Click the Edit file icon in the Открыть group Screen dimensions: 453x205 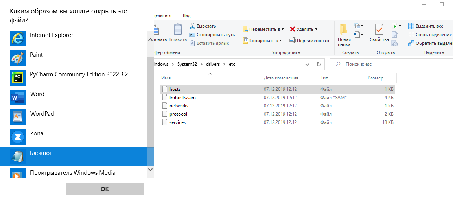click(x=394, y=35)
